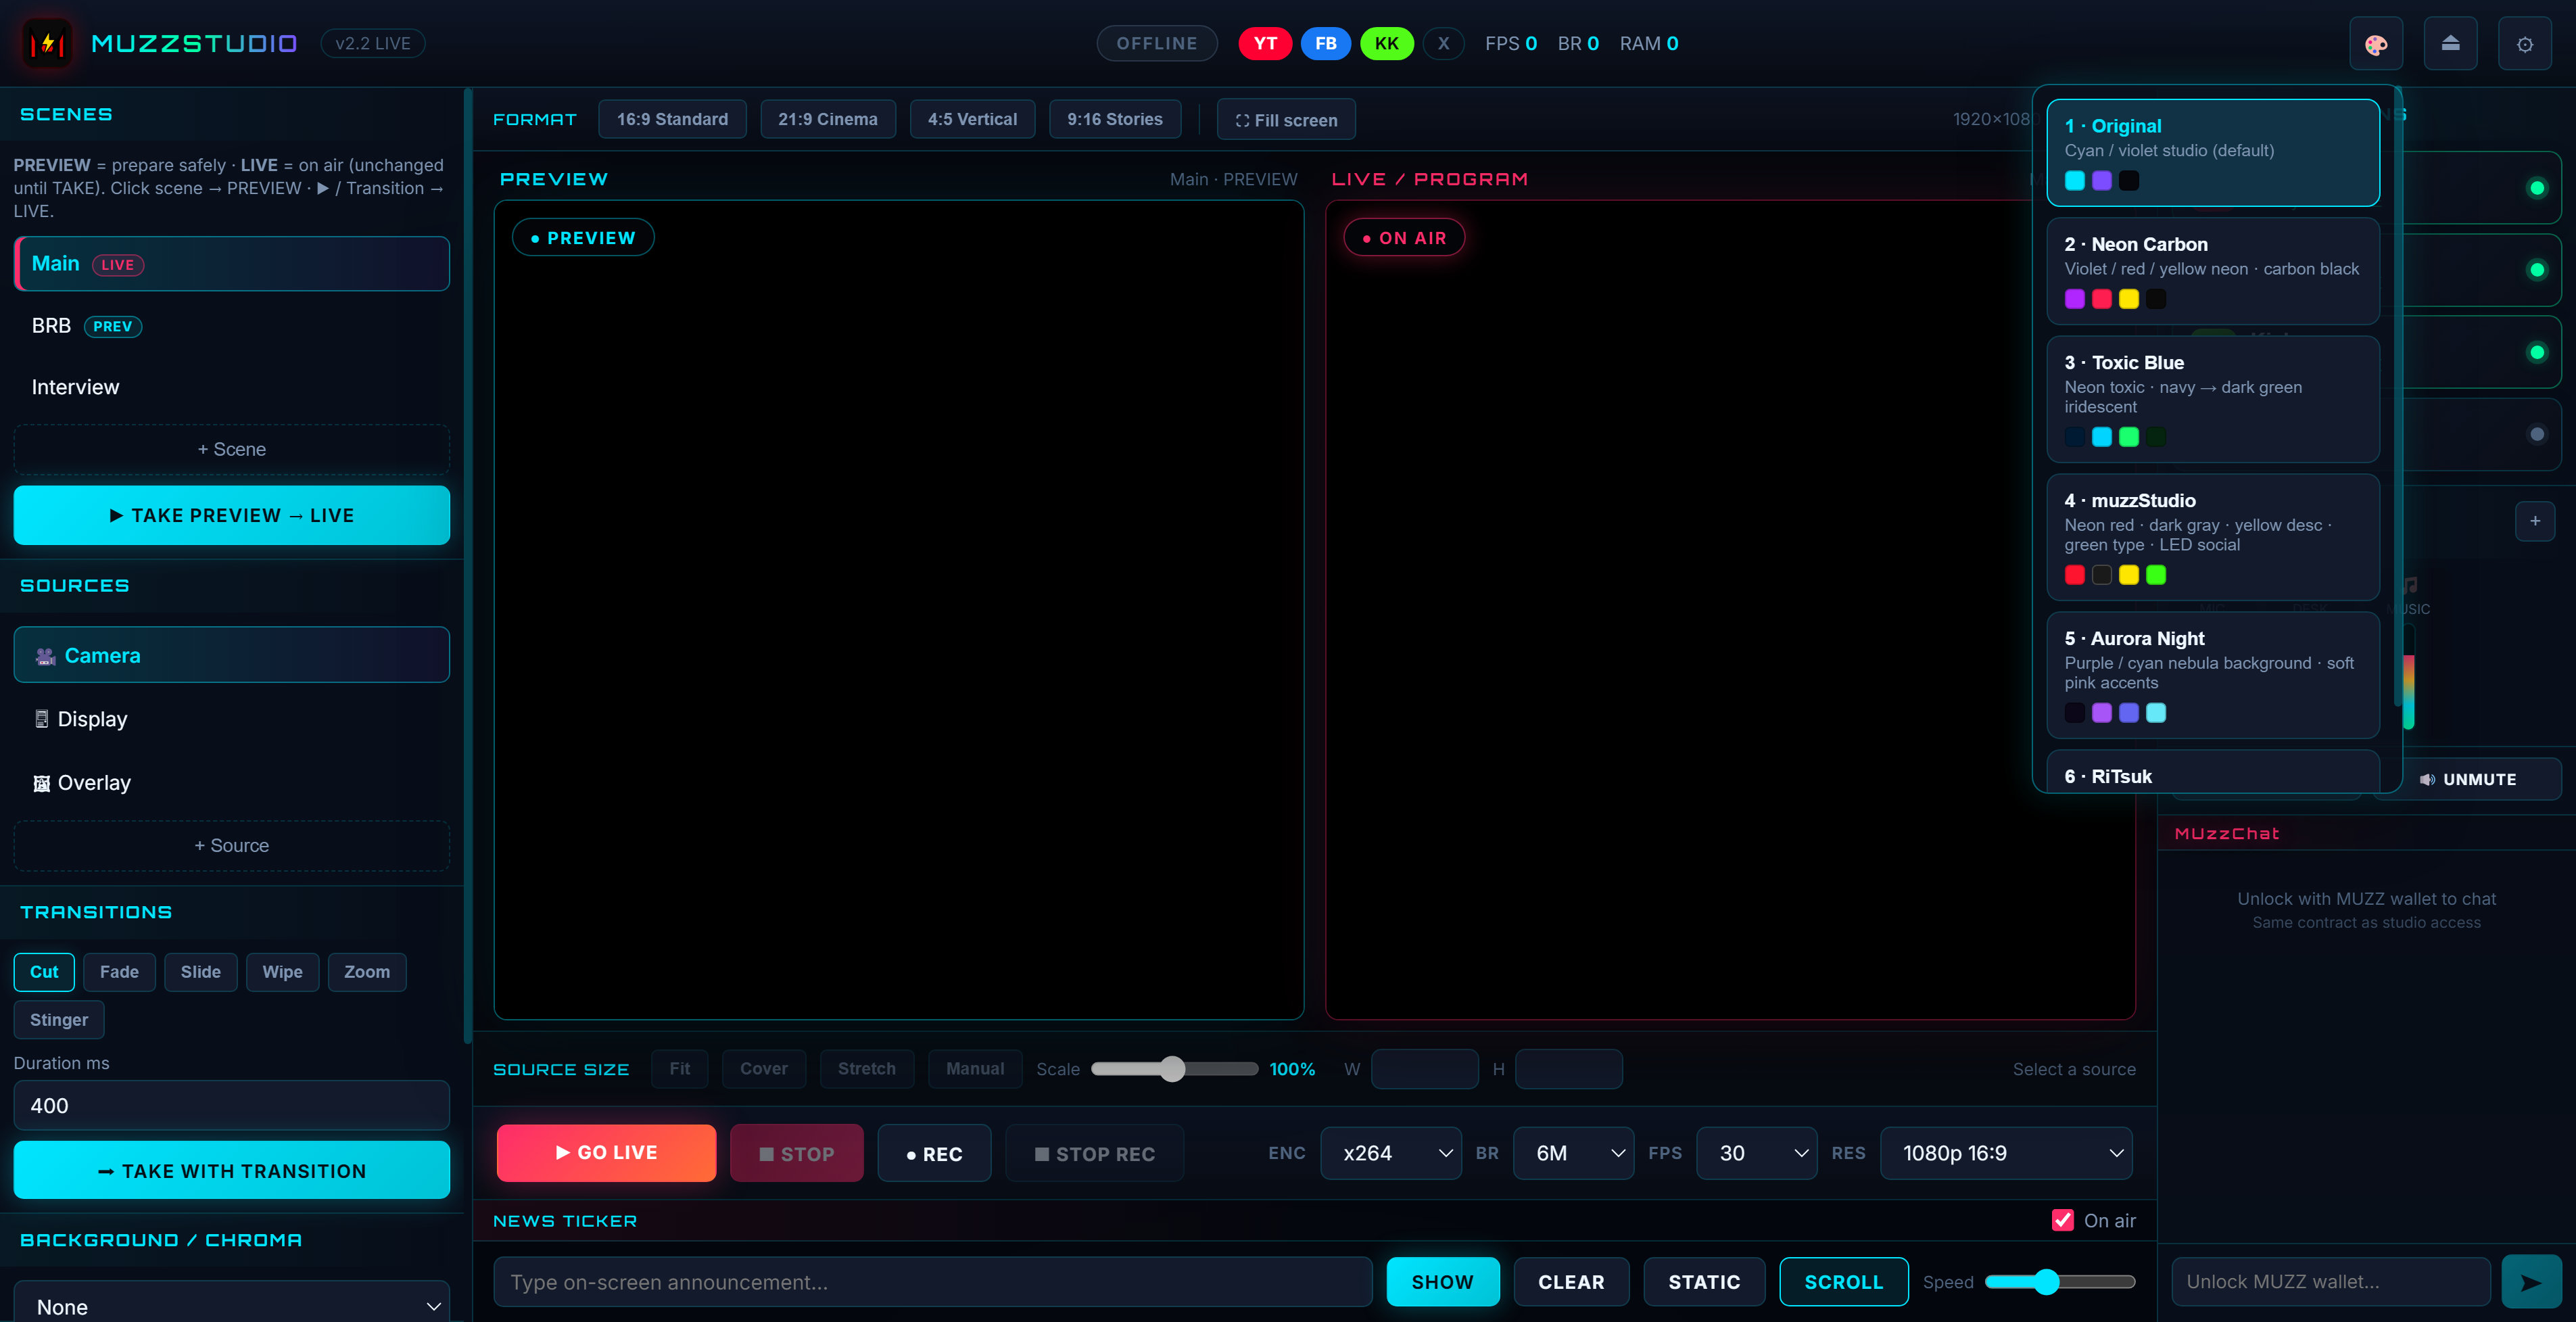Screen dimensions: 2576x1322
Task: Select 9:16 Stories format
Action: [1114, 119]
